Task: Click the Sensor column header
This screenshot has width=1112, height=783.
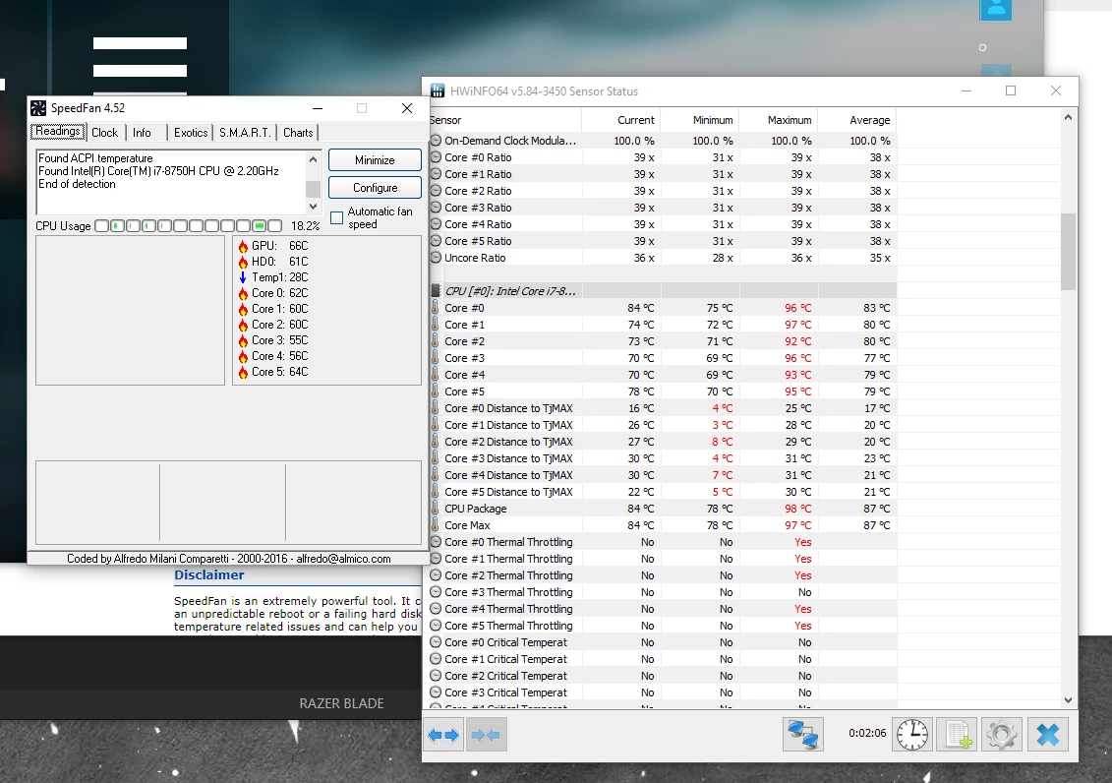Action: pos(505,121)
